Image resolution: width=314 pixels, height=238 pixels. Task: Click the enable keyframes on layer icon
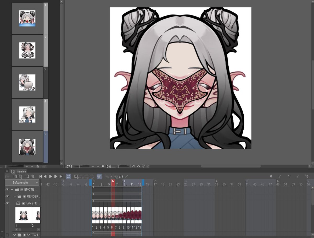(x=121, y=176)
